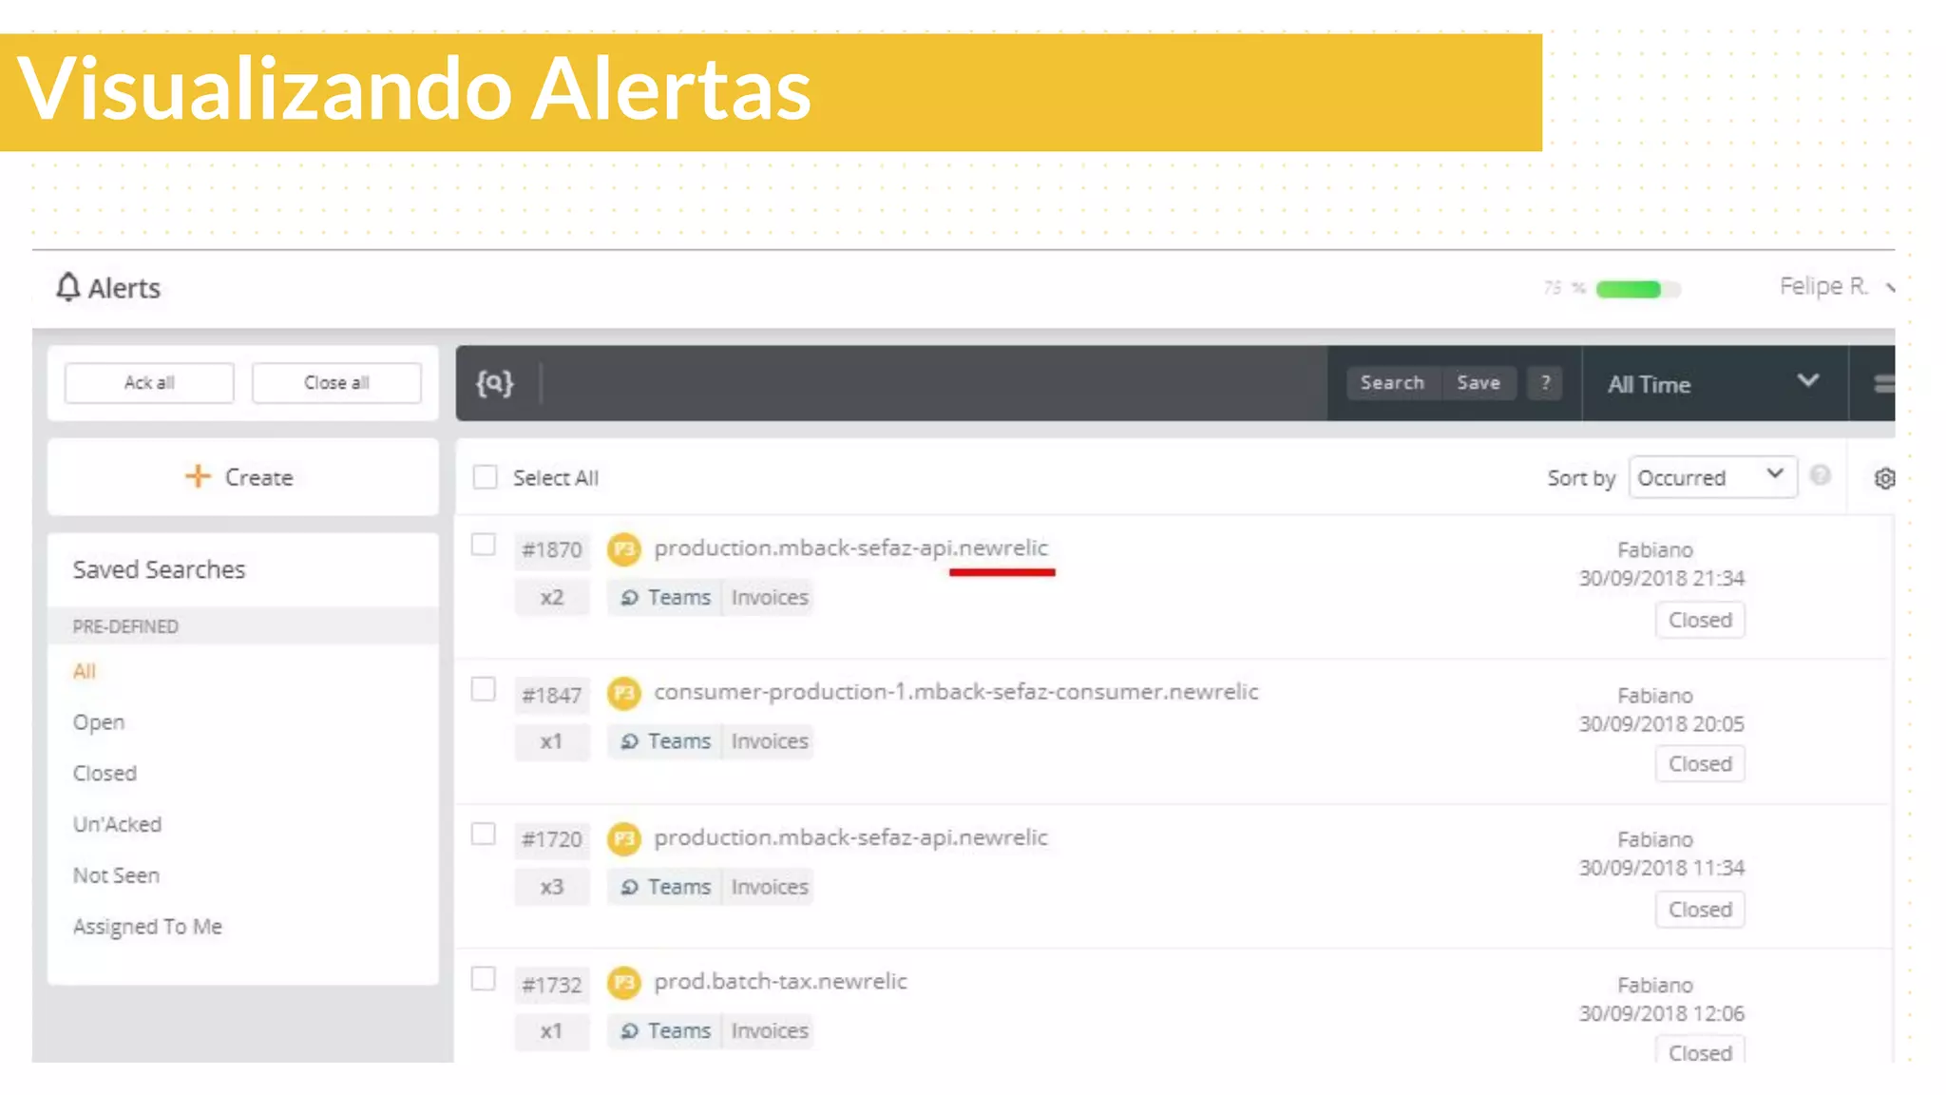
Task: Click the Search button
Action: coord(1392,383)
